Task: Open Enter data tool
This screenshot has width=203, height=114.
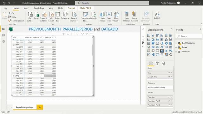Action: (x=57, y=17)
